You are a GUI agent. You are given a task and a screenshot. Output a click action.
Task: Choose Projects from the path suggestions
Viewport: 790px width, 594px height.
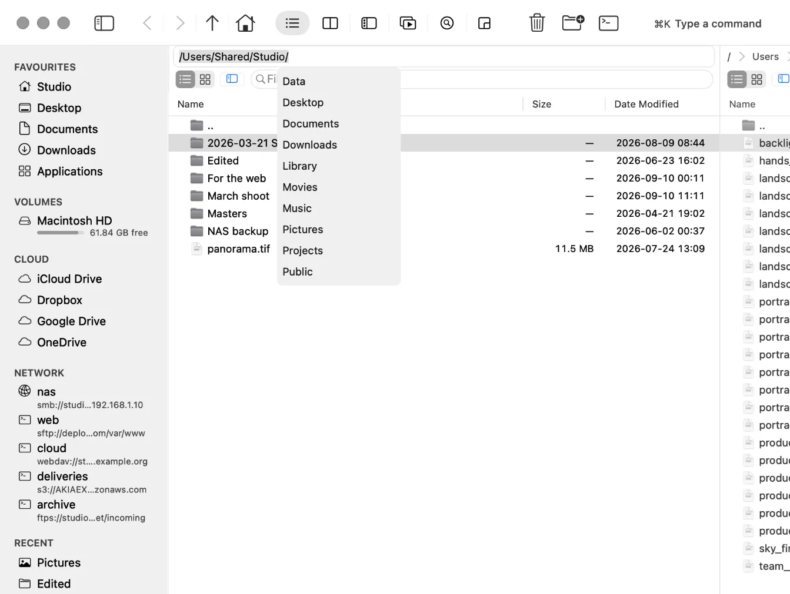[339, 251]
